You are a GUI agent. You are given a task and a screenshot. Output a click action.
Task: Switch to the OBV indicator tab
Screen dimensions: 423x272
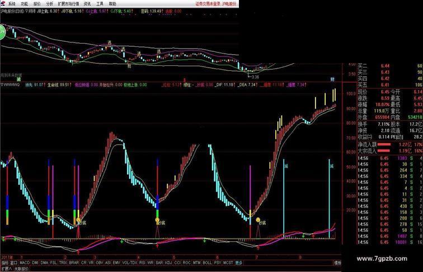tap(100, 263)
